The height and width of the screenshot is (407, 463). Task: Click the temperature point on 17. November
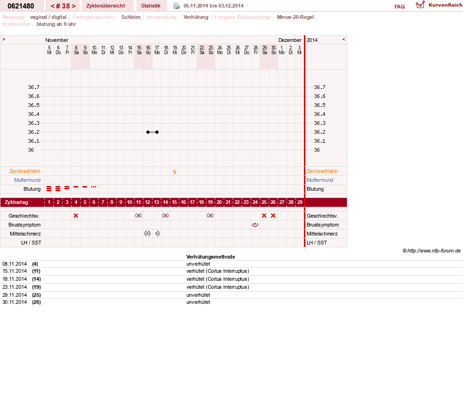(x=157, y=132)
